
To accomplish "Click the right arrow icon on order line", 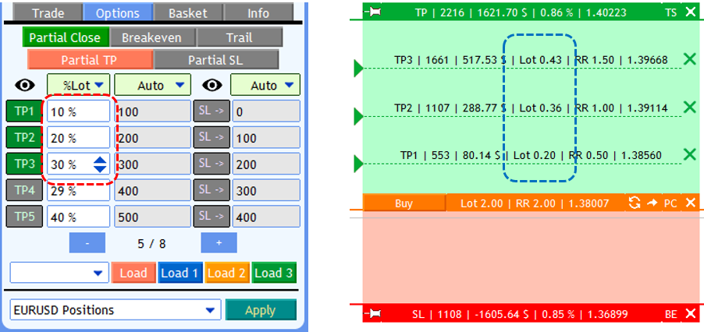I will (x=652, y=203).
